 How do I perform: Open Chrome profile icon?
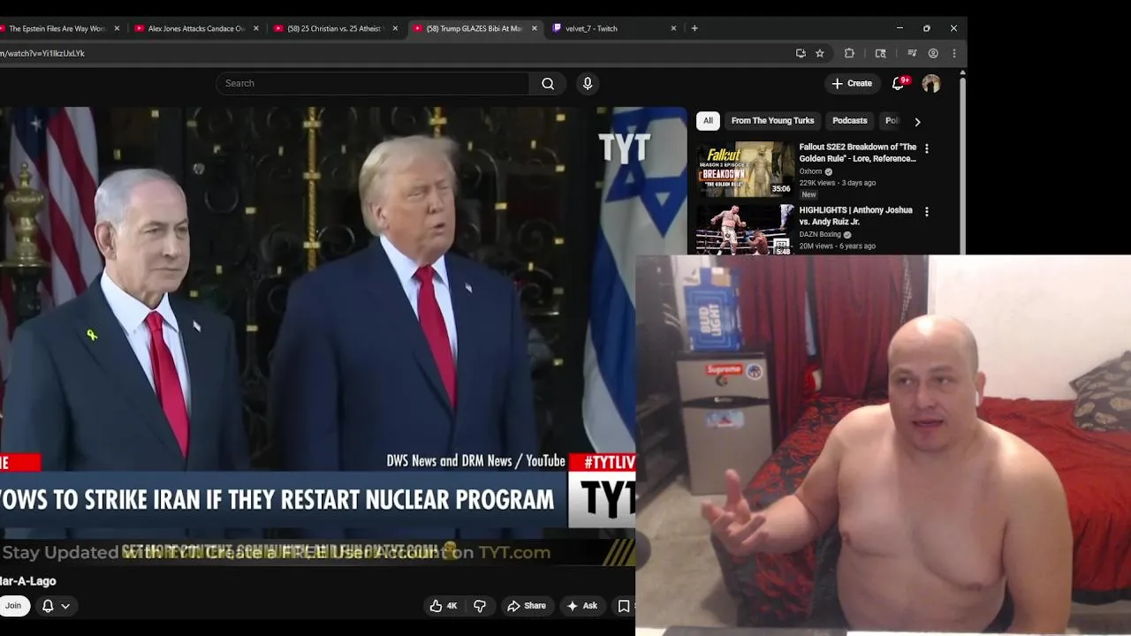point(933,53)
